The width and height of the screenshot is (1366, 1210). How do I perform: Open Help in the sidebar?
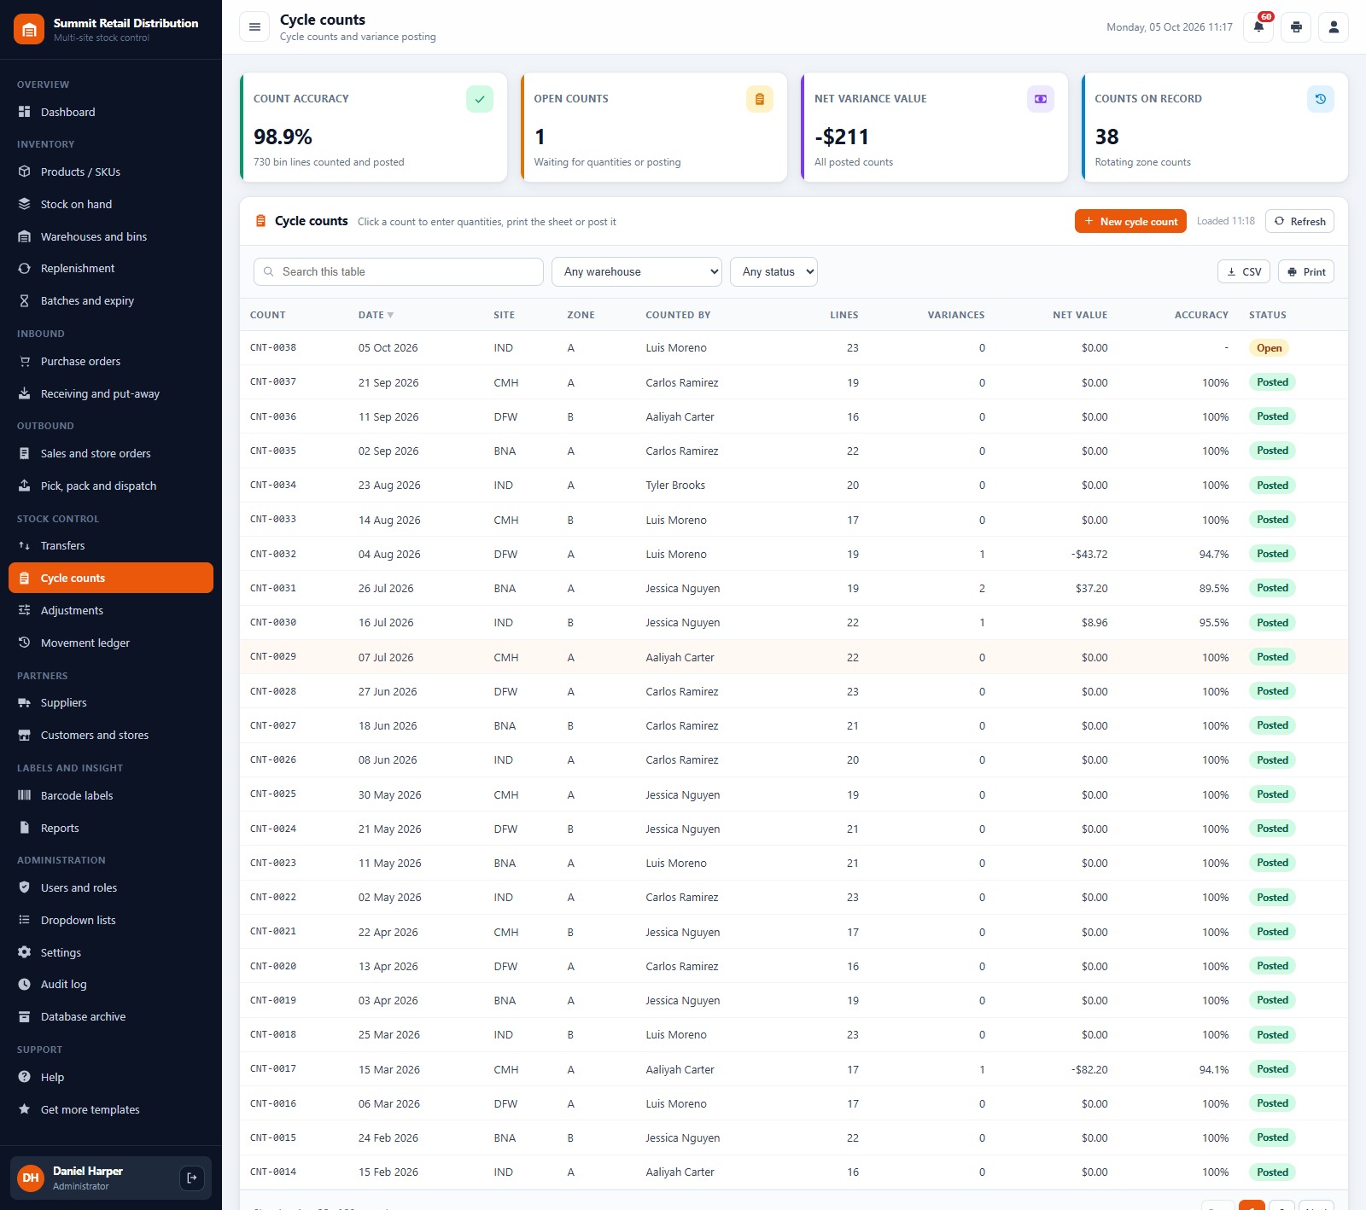111,1077
